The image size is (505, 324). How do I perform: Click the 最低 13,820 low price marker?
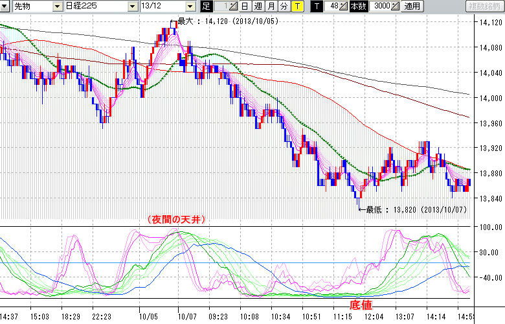(x=359, y=208)
